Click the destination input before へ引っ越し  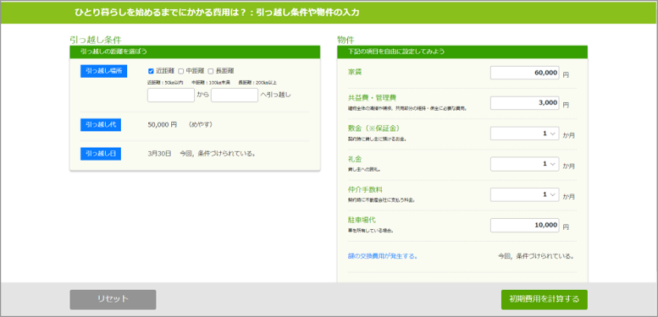[x=235, y=95]
